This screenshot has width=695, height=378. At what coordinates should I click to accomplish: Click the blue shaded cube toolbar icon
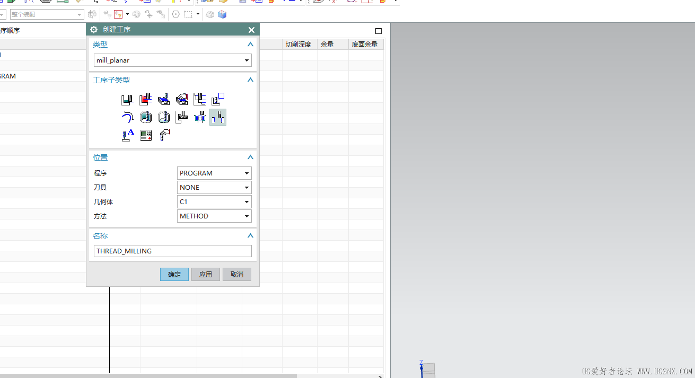pos(222,14)
